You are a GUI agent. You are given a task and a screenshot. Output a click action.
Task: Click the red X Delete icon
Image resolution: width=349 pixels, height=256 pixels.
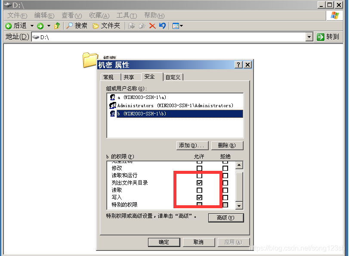coord(152,26)
